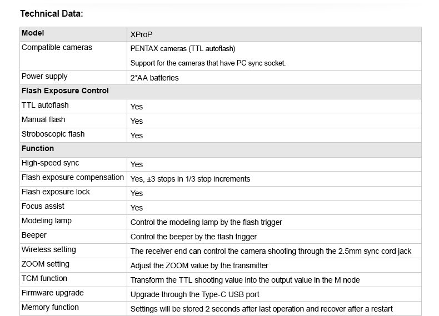Select the Type-C USB port upgrade text
Image resolution: width=439 pixels, height=316 pixels.
click(194, 294)
